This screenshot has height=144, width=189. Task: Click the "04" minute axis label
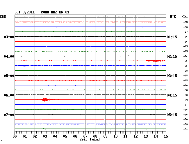click(x=55, y=136)
